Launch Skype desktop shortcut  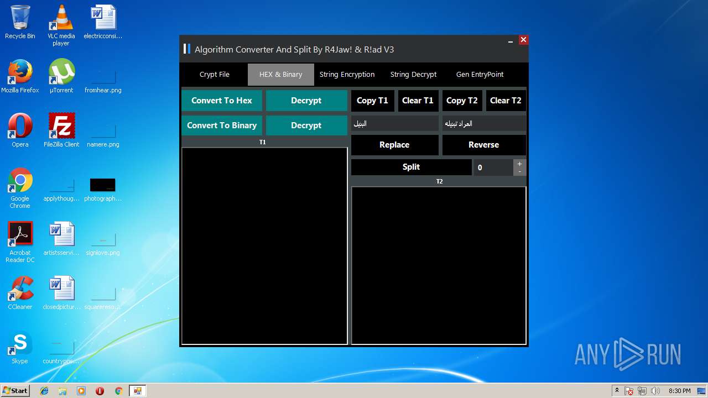pyautogui.click(x=20, y=347)
